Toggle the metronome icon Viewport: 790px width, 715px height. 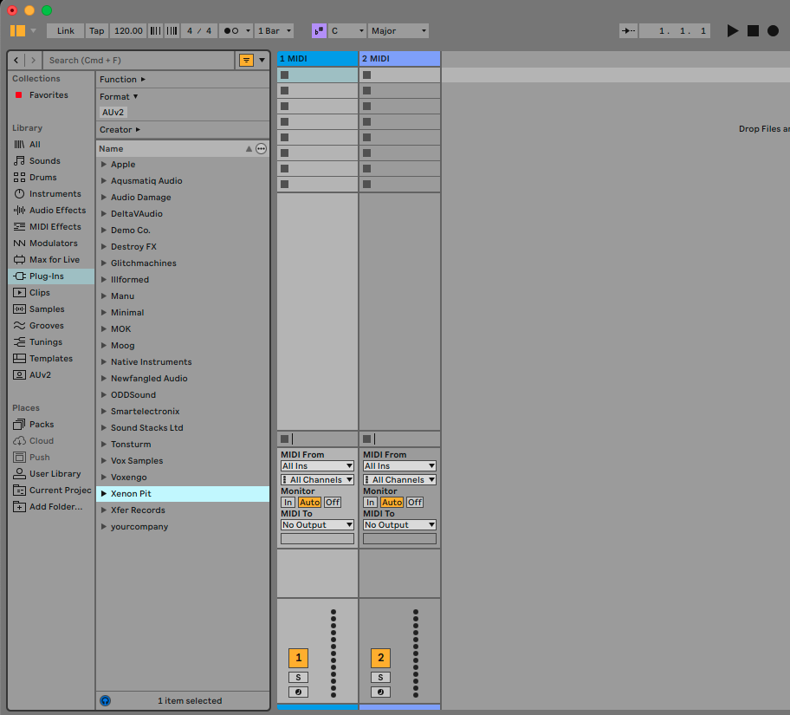tap(231, 30)
